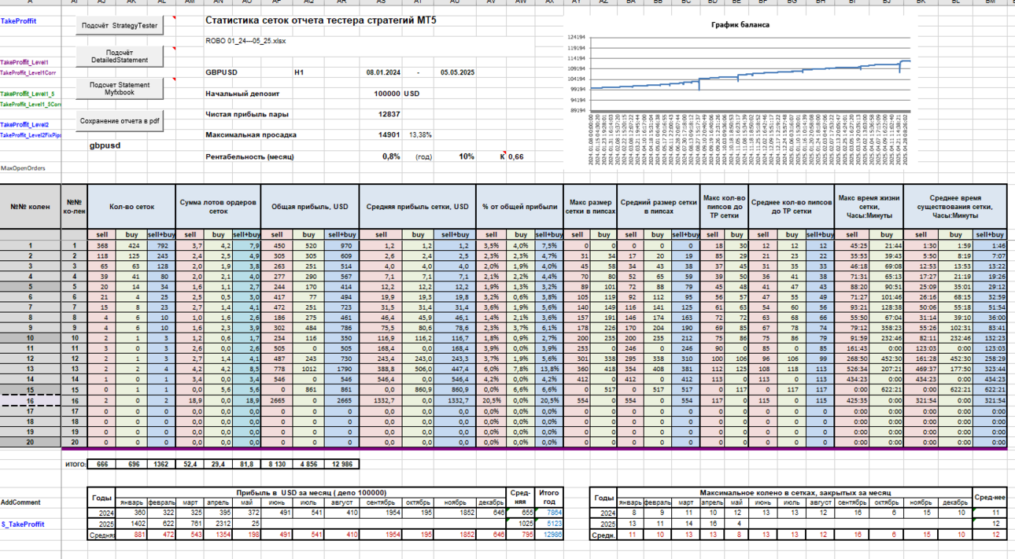This screenshot has width=1015, height=559.
Task: Select the Средняя прибыль сетки, USD header
Action: click(x=417, y=207)
